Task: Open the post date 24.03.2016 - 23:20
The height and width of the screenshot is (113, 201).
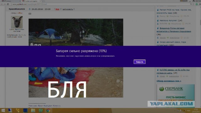Action: coord(41,9)
